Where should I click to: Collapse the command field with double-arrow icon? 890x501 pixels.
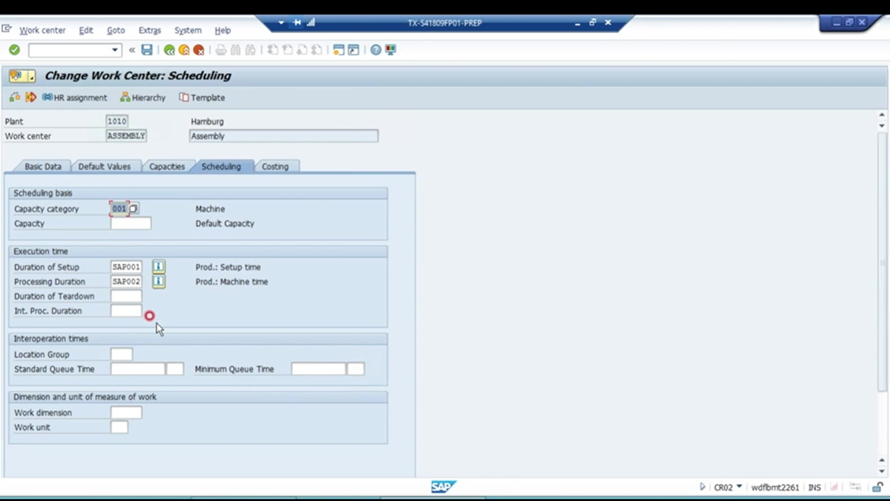132,50
